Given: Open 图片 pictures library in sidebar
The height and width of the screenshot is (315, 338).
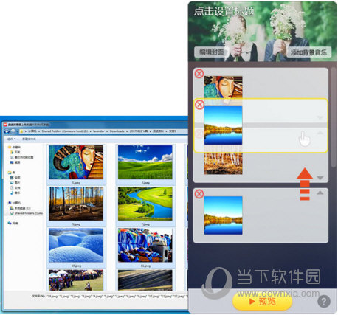Looking at the screenshot, I should (15, 183).
